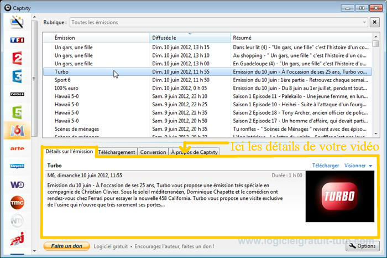Open the France 5 channel
The width and height of the screenshot is (387, 258).
[17, 112]
